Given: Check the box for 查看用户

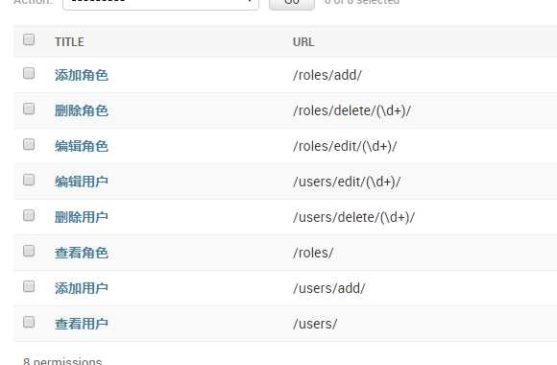Looking at the screenshot, I should (29, 323).
